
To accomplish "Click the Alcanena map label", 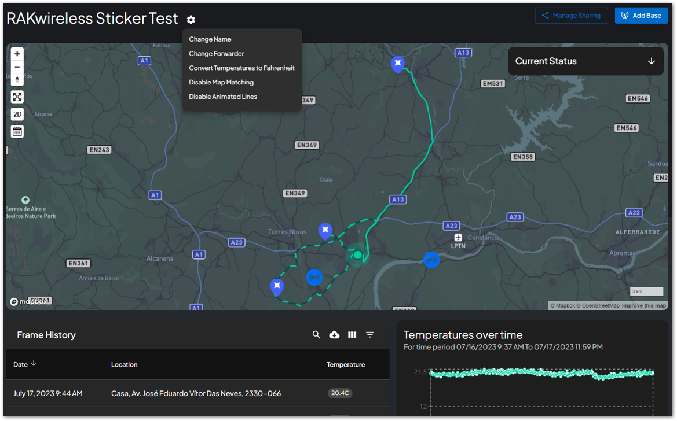I will point(160,258).
